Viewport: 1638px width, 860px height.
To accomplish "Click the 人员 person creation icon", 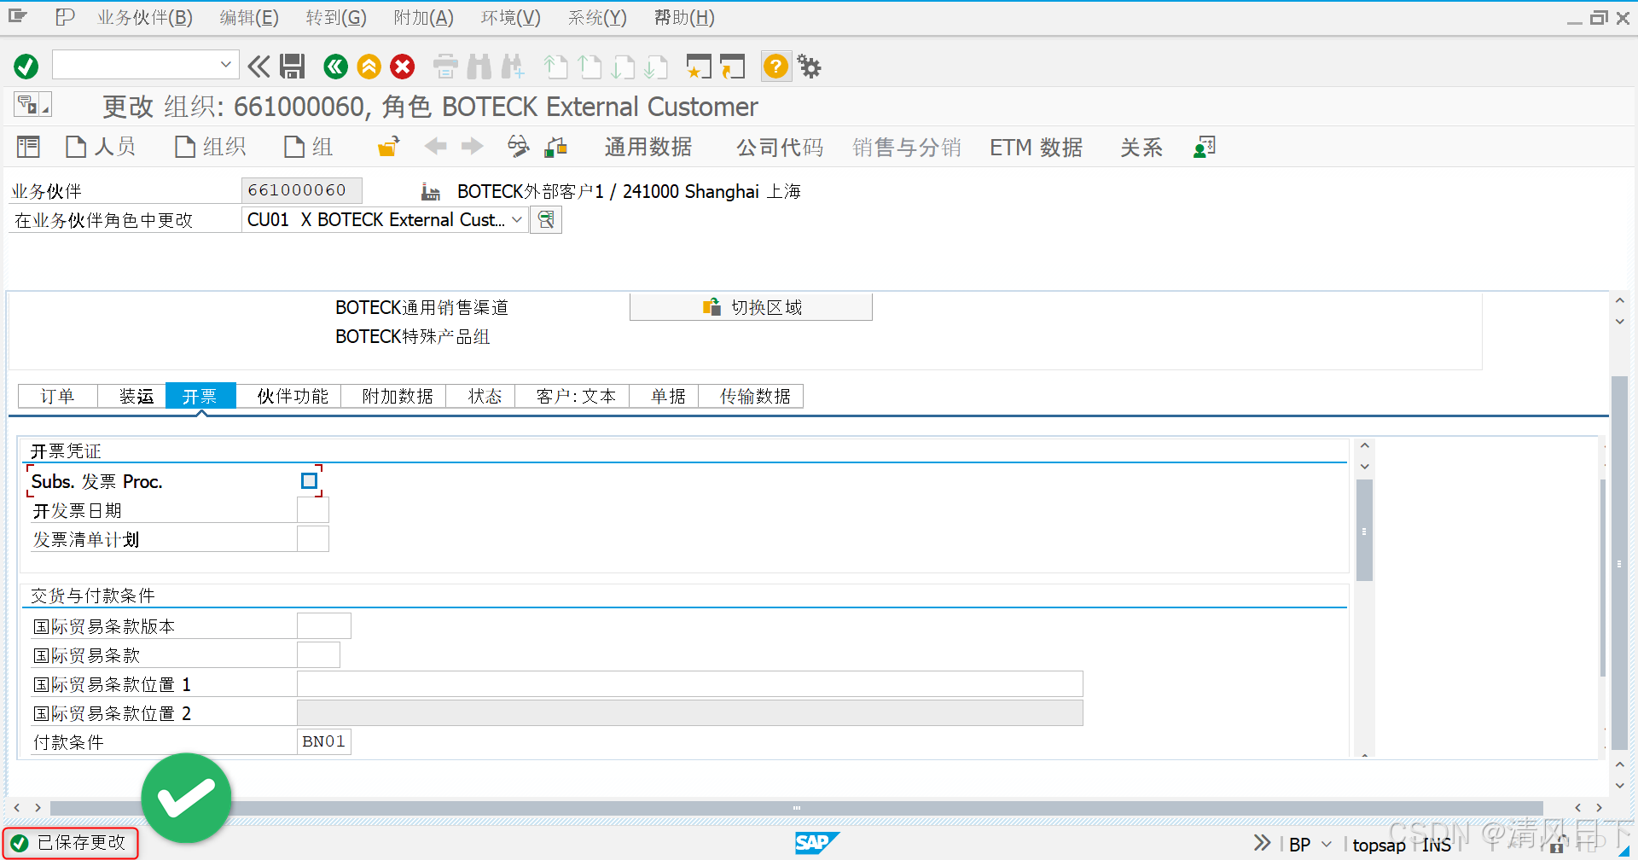I will click(101, 147).
